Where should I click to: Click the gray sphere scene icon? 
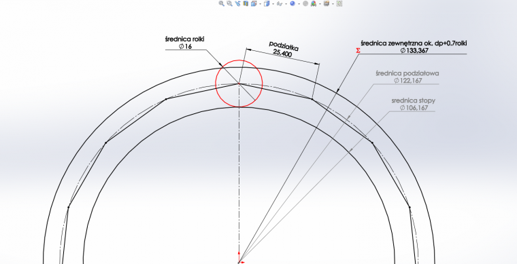[305, 3]
